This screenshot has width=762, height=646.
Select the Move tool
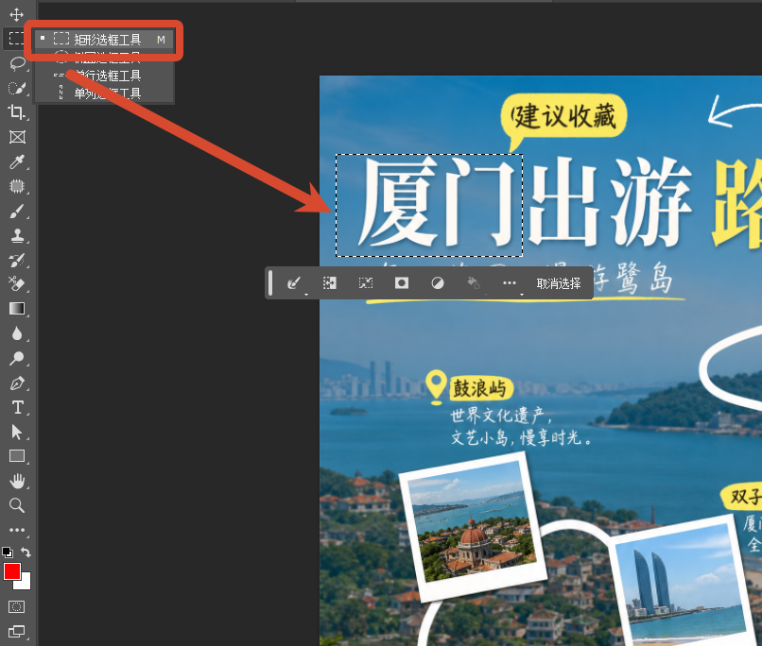click(16, 14)
